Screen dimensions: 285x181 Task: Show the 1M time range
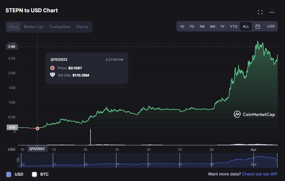coord(202,26)
